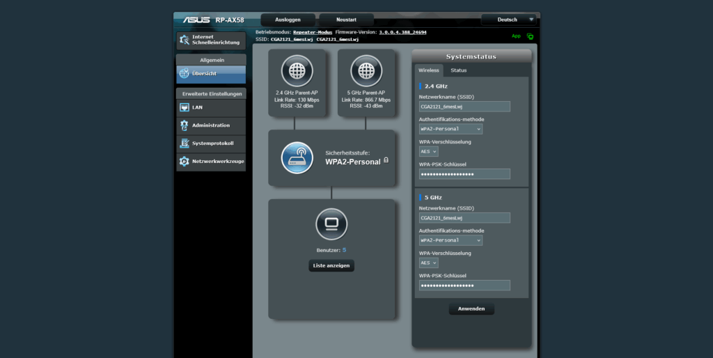713x358 pixels.
Task: Switch to the Status tab
Action: click(x=458, y=70)
